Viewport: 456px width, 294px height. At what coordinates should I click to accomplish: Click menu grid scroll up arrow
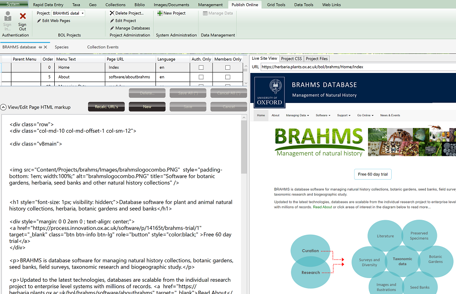246,66
